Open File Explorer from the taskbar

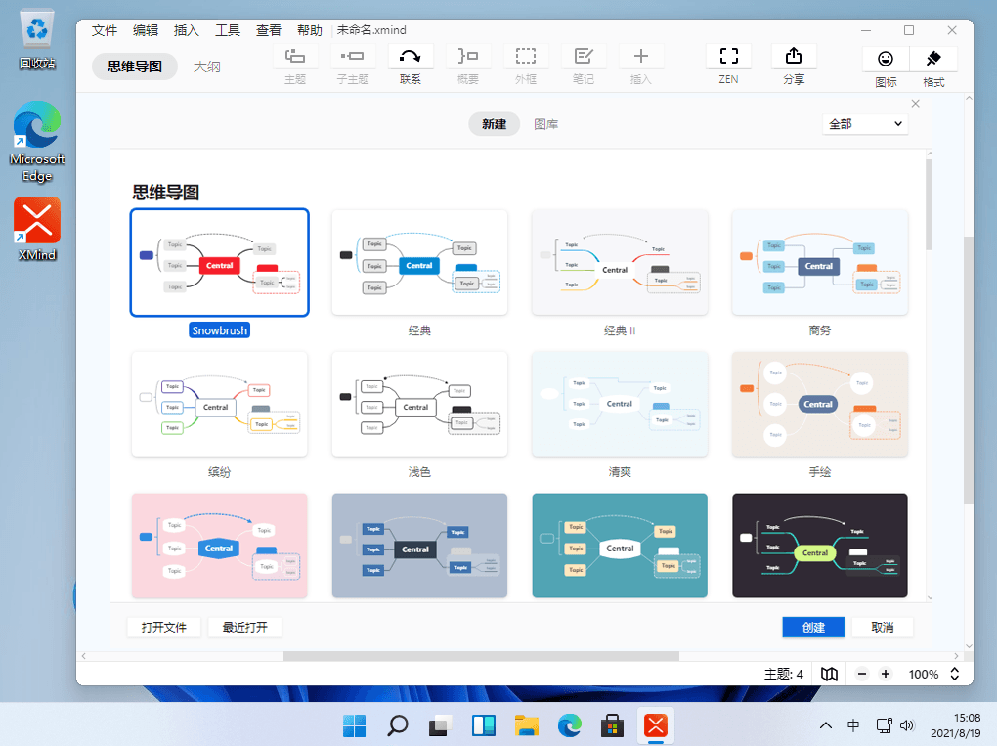527,725
